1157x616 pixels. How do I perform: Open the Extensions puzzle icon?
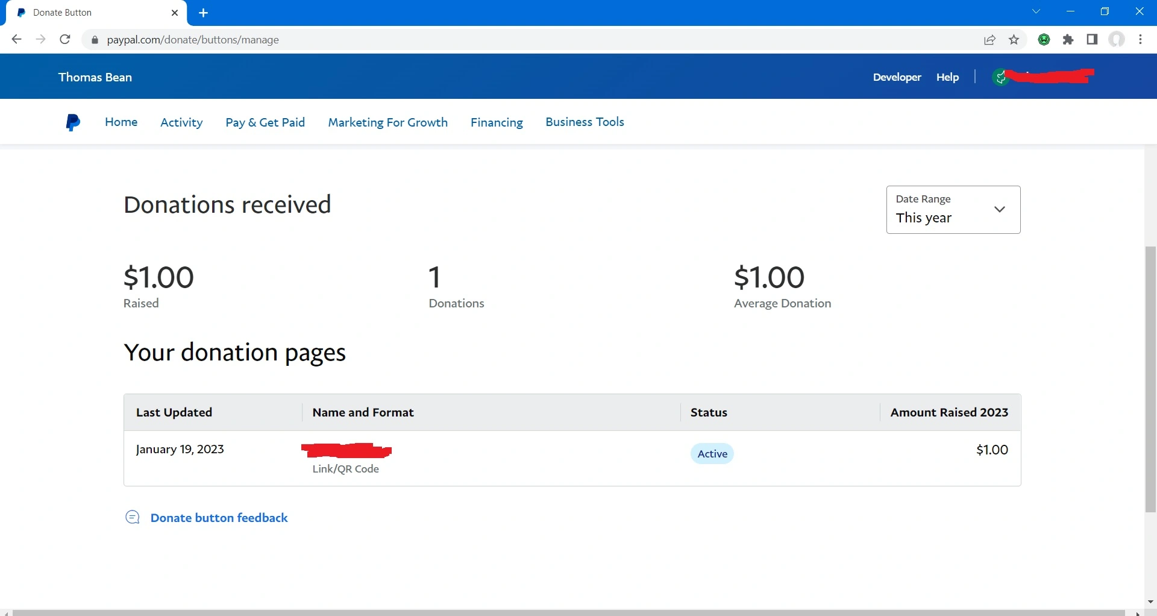1068,40
